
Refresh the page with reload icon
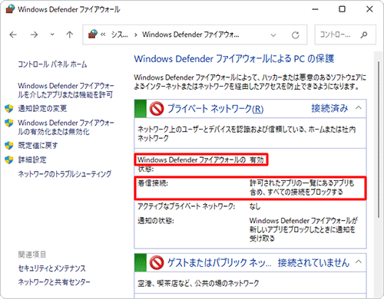coord(296,34)
